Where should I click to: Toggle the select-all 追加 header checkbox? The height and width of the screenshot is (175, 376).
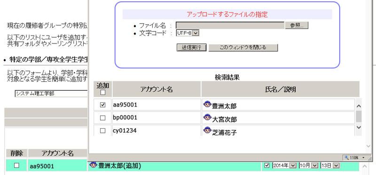pyautogui.click(x=103, y=92)
